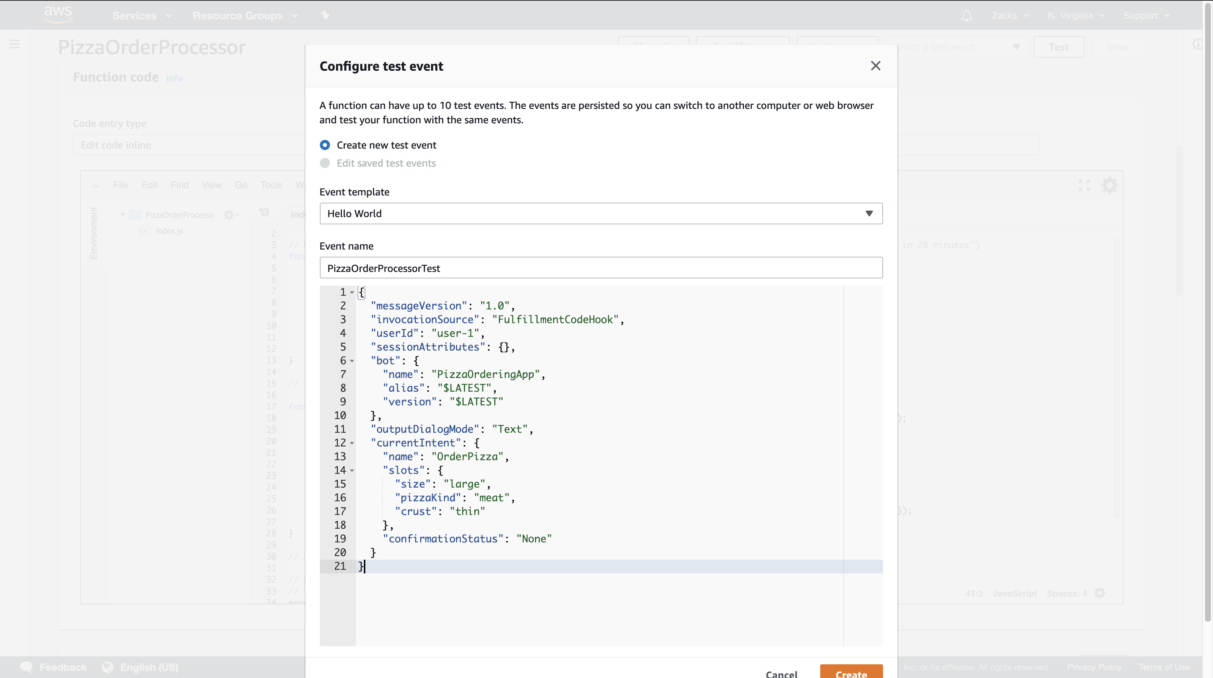This screenshot has height=678, width=1213.
Task: Open the Event template dropdown
Action: pos(600,213)
